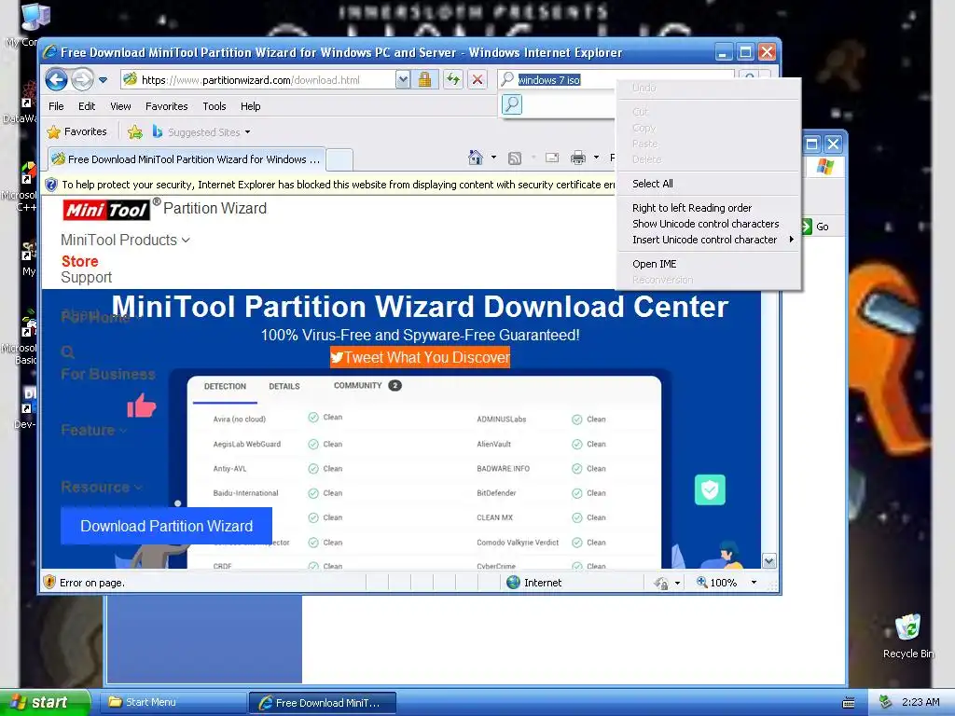955x716 pixels.
Task: Click the information bar shield icon
Action: (51, 185)
